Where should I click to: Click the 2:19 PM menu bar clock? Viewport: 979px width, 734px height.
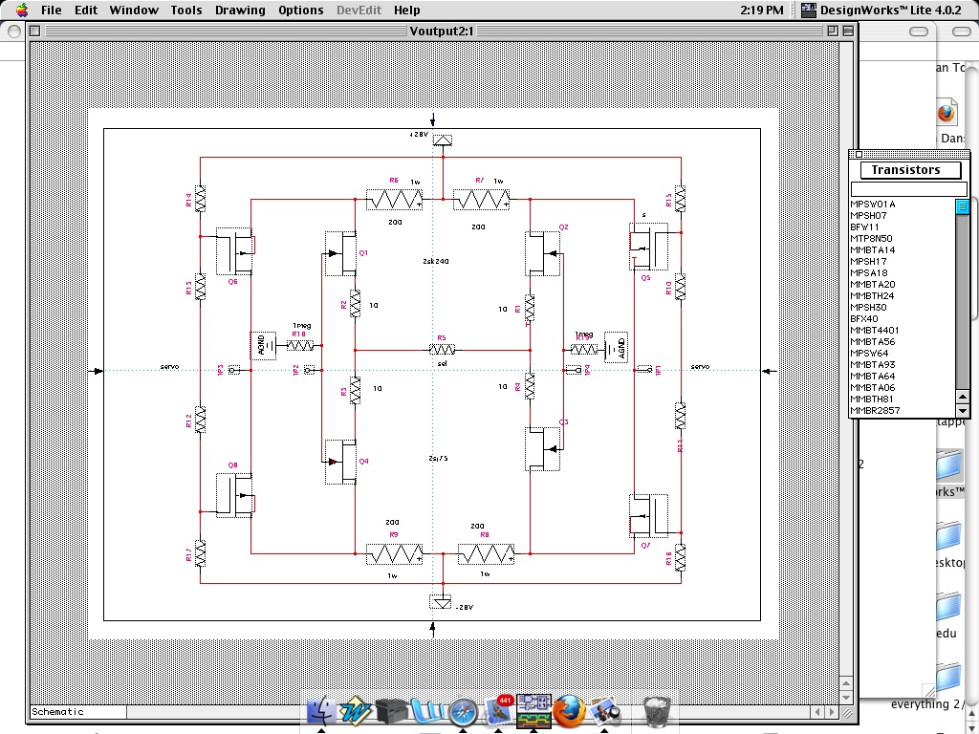coord(761,10)
